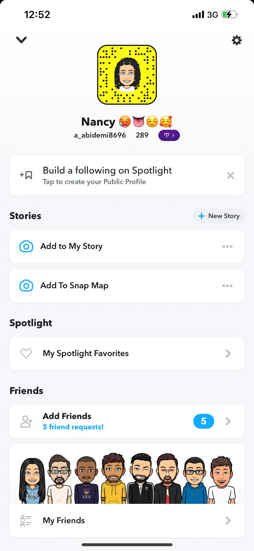Viewport: 254px width, 551px height.
Task: Tap the yellow Snapcode avatar
Action: 127,75
